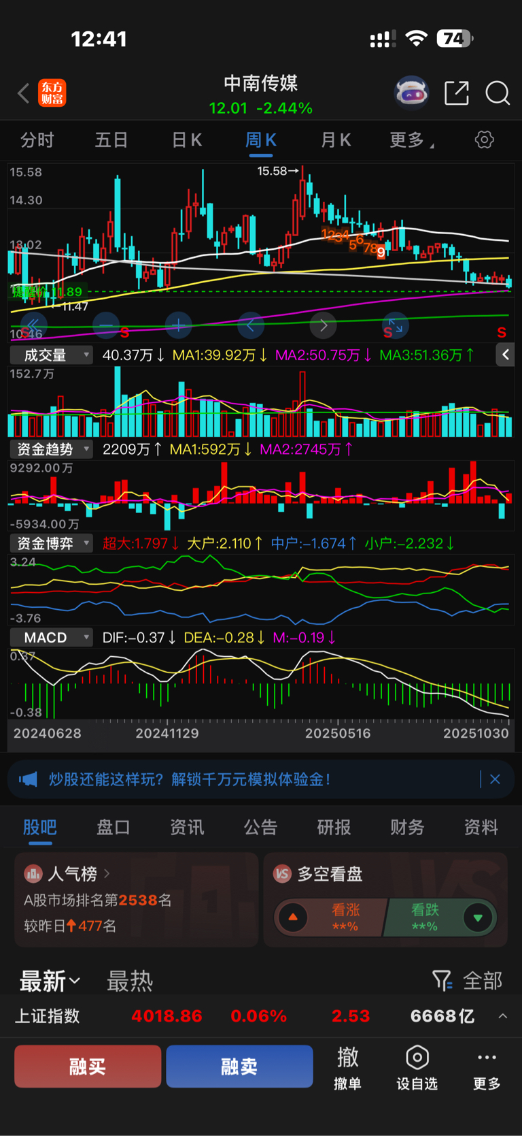Move chart right with right chevron
Image resolution: width=522 pixels, height=1136 pixels.
324,325
